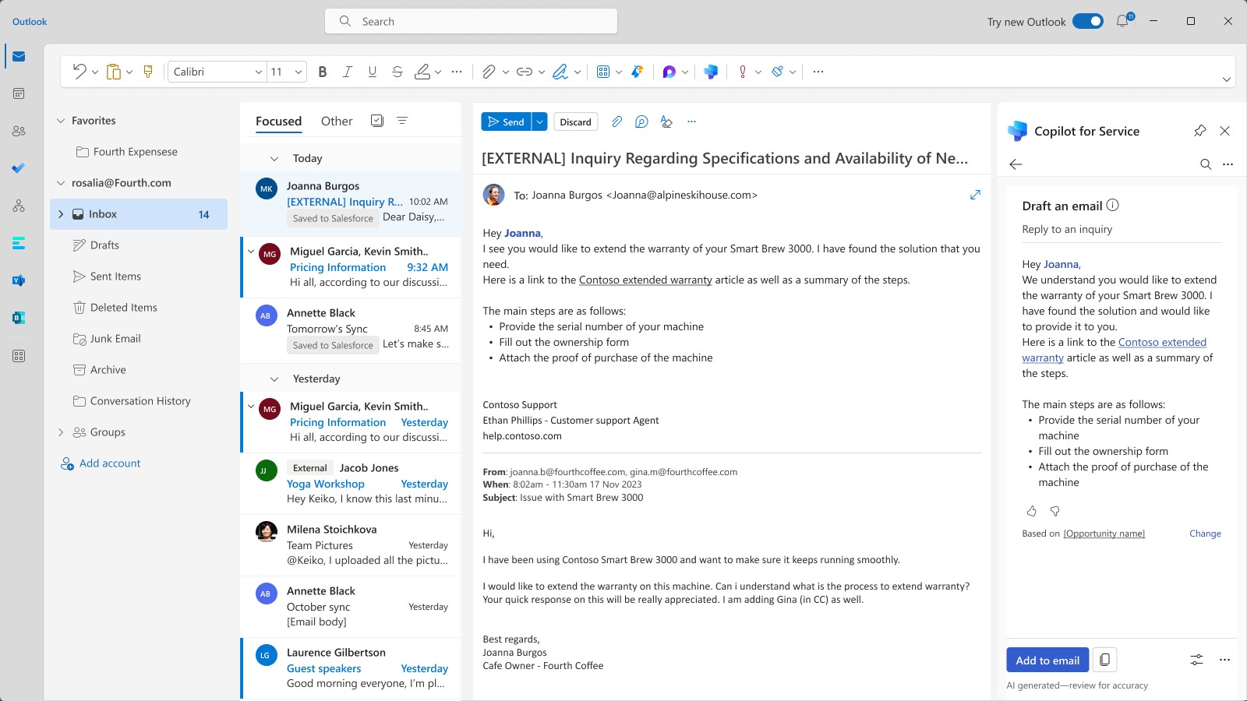
Task: Apply Underline formatting
Action: coord(373,72)
